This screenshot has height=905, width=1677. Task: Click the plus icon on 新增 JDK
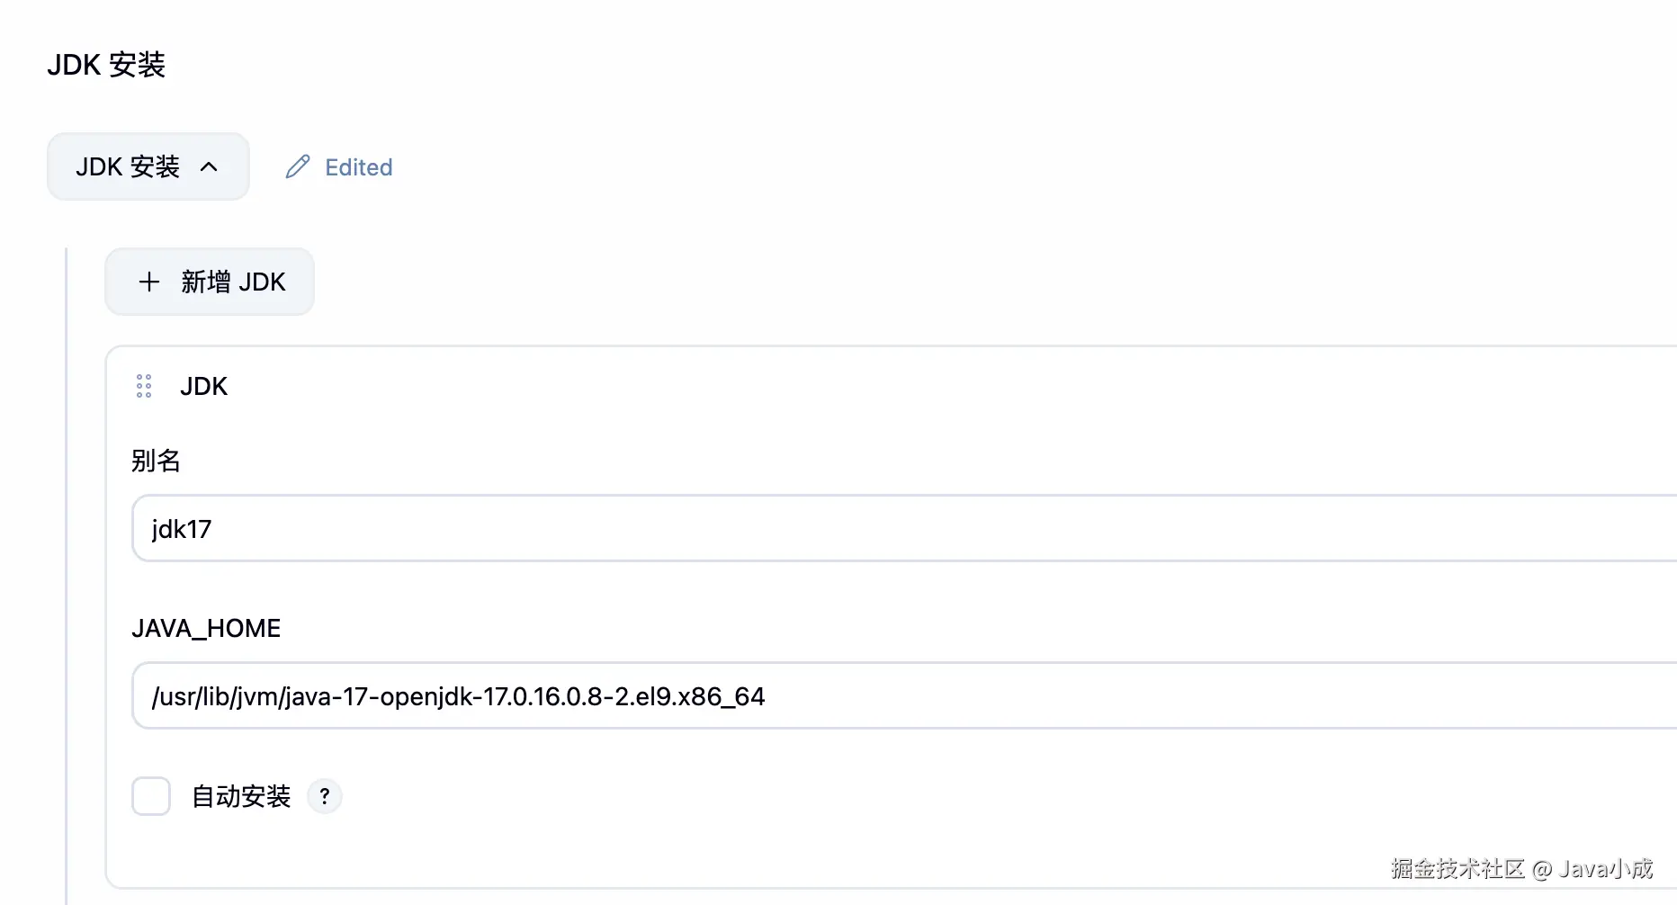pyautogui.click(x=148, y=282)
